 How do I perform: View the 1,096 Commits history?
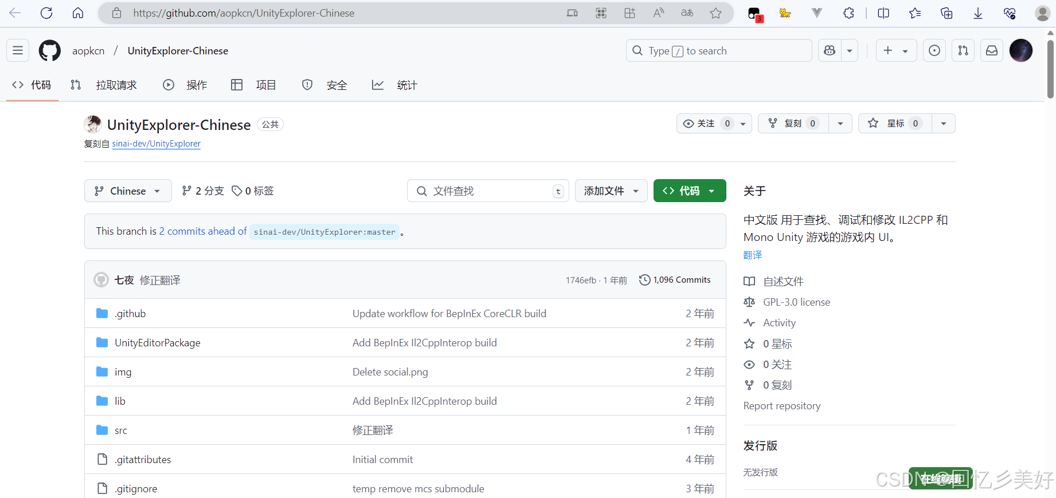(675, 280)
